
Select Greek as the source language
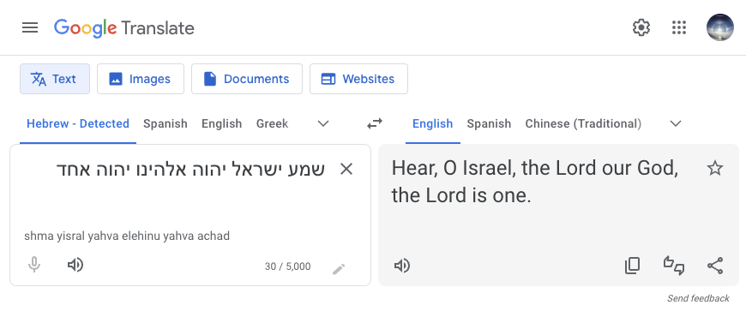[272, 123]
